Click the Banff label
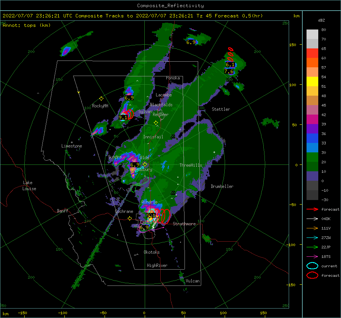The height and width of the screenshot is (318, 341). (63, 211)
